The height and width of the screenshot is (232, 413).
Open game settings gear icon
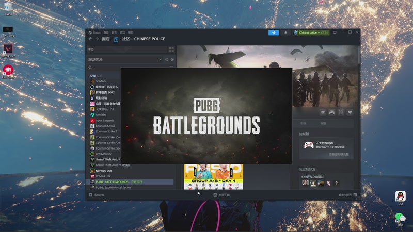click(x=323, y=112)
